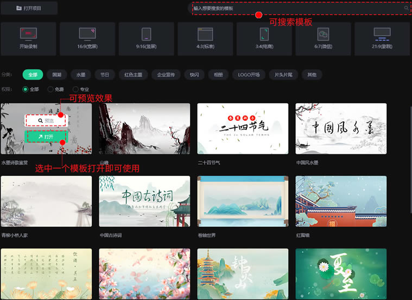Image resolution: width=412 pixels, height=300 pixels.
Task: Choose the 4:3 (标准) standard preset
Action: [x=205, y=38]
